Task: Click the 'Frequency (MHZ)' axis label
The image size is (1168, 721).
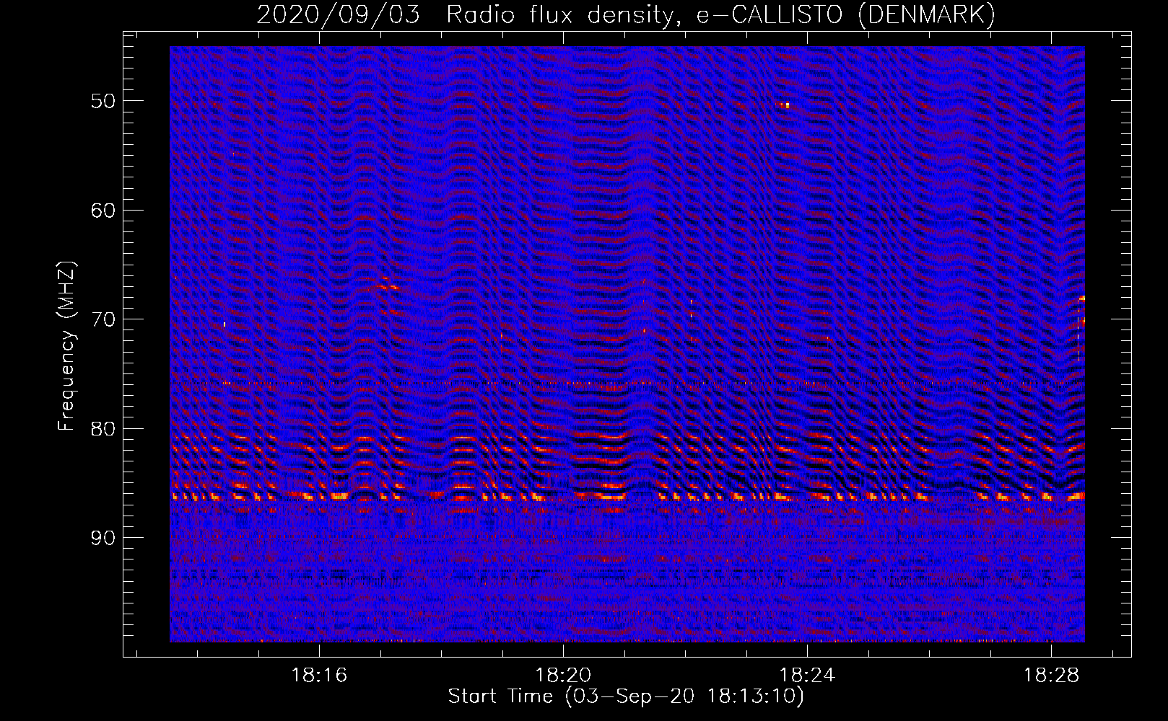Action: (x=66, y=346)
